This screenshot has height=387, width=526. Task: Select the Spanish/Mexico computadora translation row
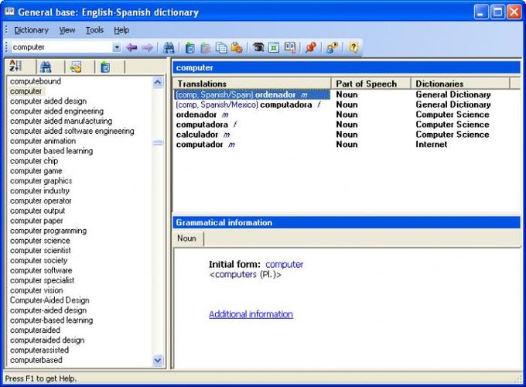coord(248,104)
